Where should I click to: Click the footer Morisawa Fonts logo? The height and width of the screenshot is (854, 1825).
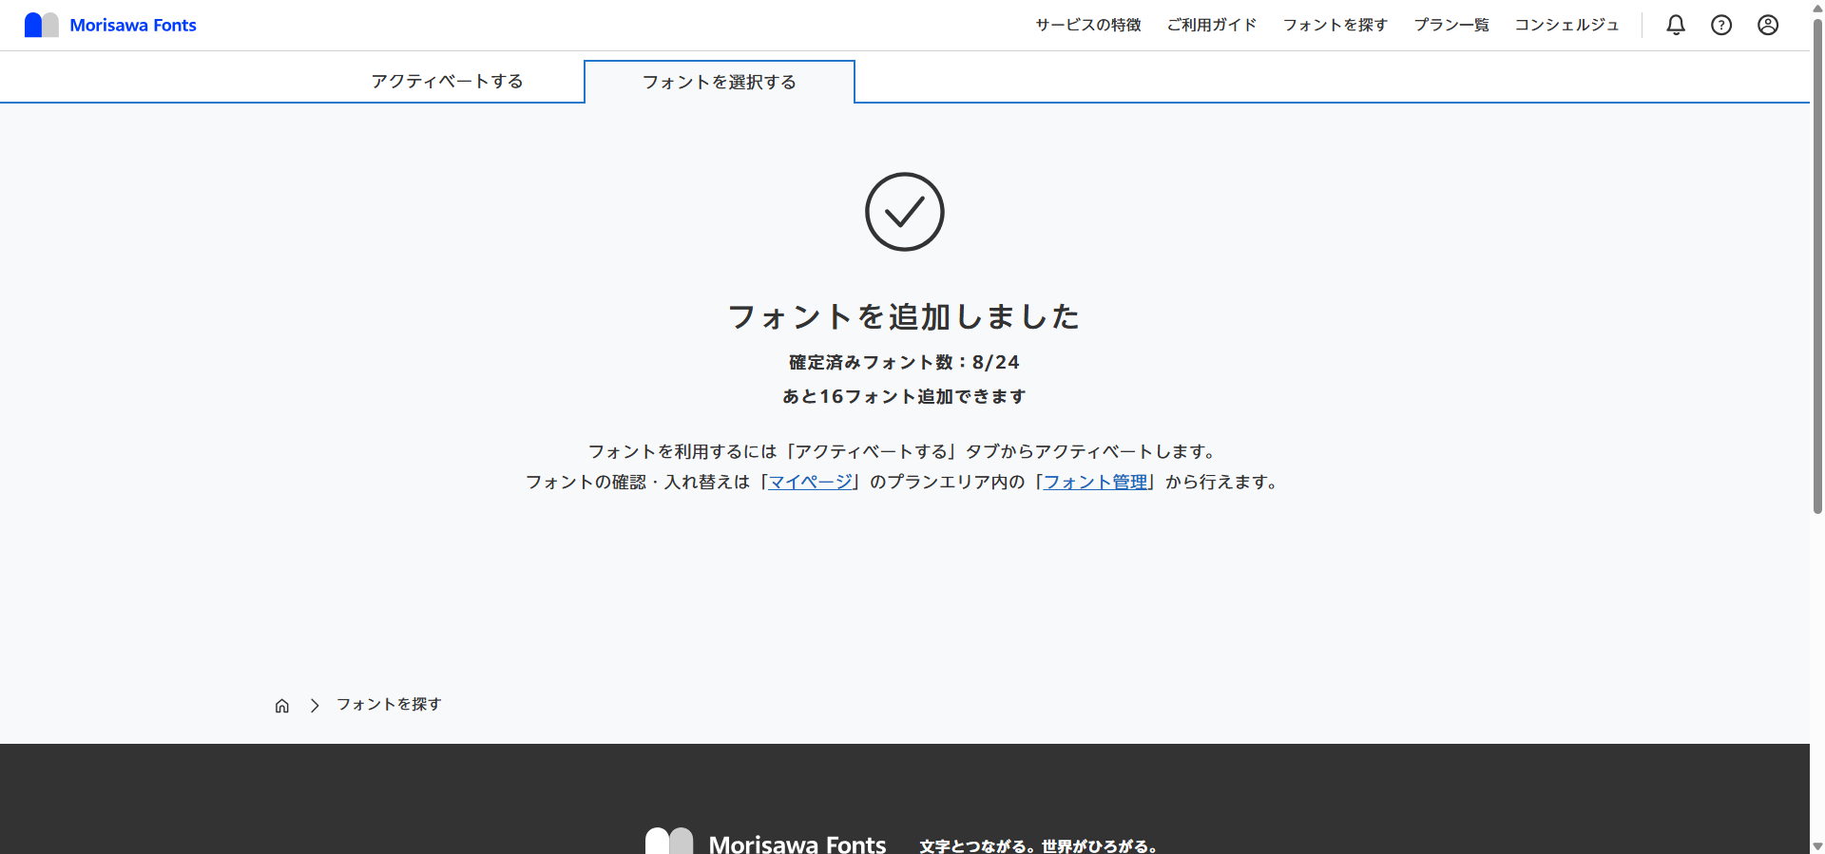point(766,842)
